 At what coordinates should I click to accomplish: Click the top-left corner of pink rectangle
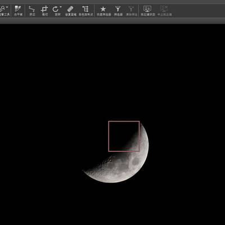click(x=109, y=121)
